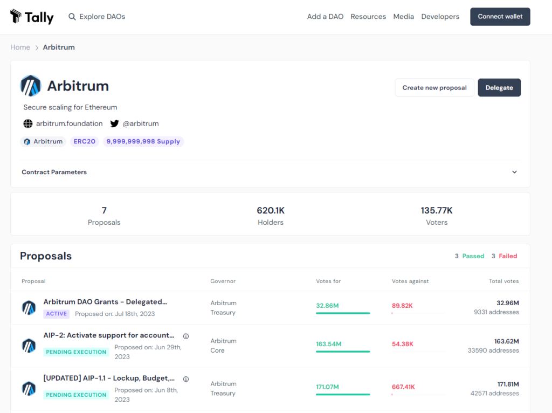Click the Connect wallet button
The height and width of the screenshot is (413, 552).
pos(500,17)
